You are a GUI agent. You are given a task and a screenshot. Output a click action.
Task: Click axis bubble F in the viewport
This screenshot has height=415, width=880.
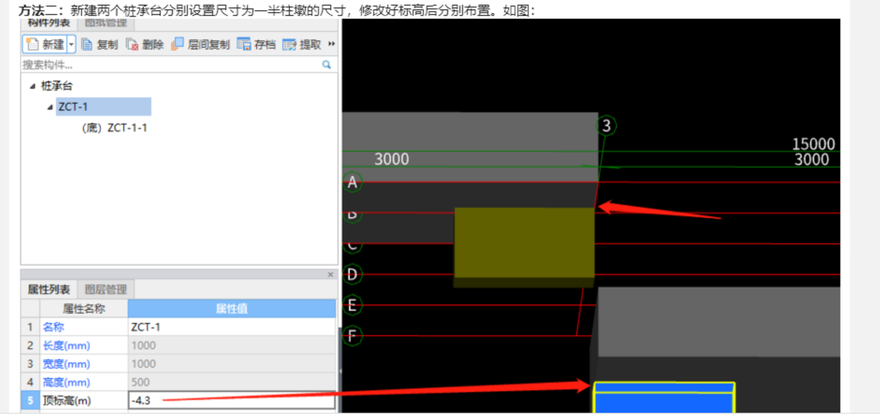point(353,336)
